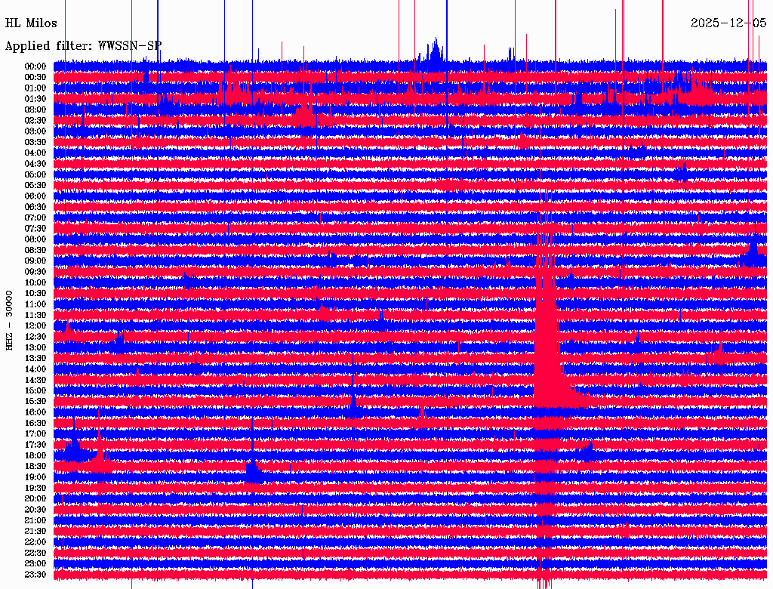This screenshot has width=773, height=589.
Task: Click the blue burst above the 00:00 trace
Action: tap(435, 51)
